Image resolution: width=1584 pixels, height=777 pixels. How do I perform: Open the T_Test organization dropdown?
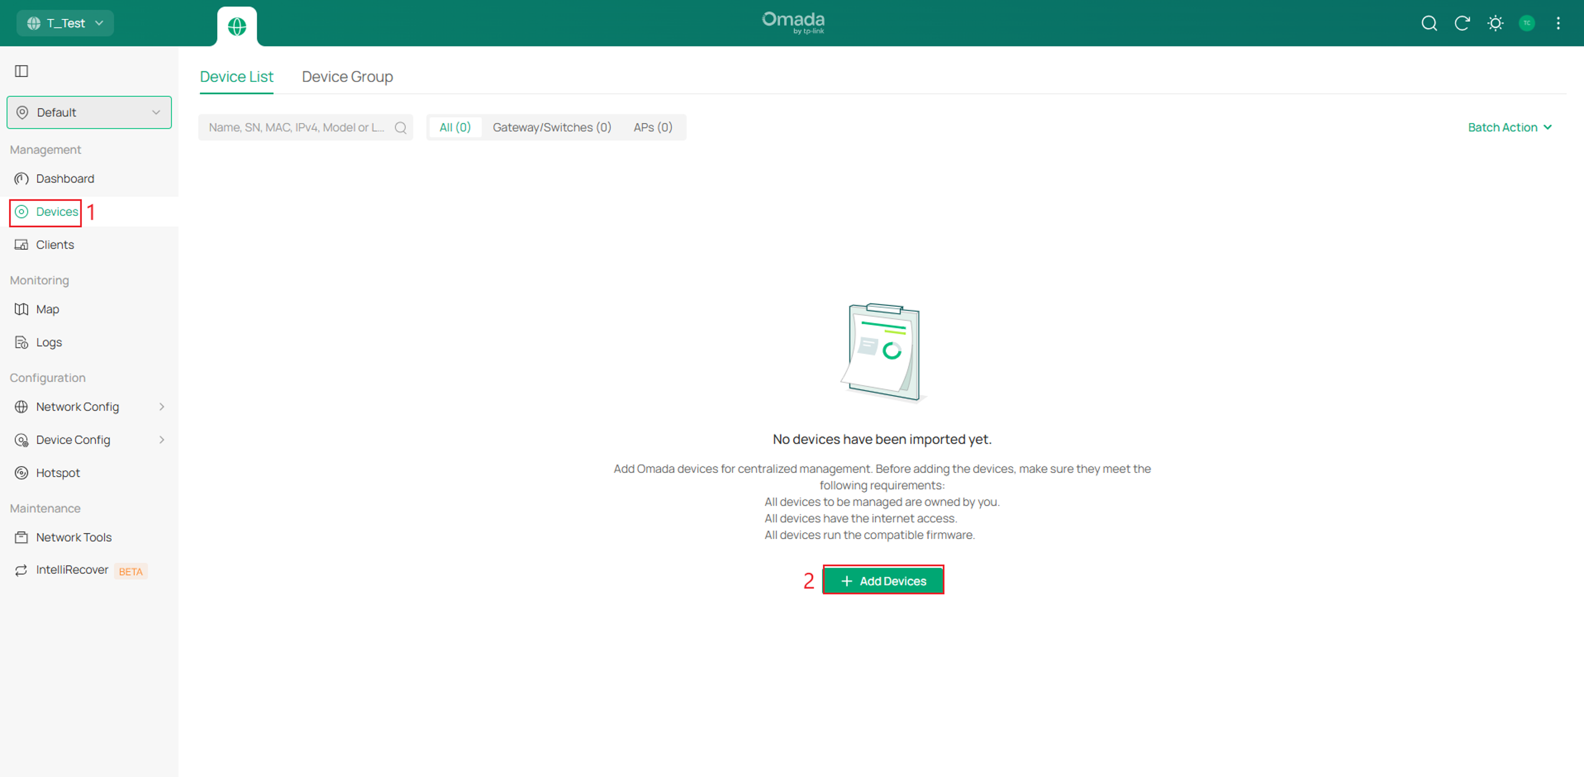(65, 23)
